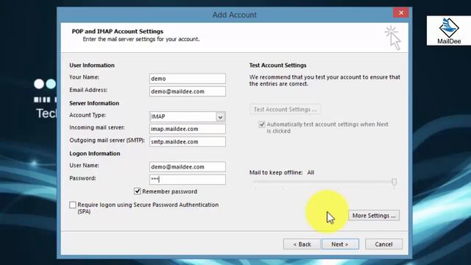Click the Incoming mail server field
471x265 pixels.
pos(188,129)
